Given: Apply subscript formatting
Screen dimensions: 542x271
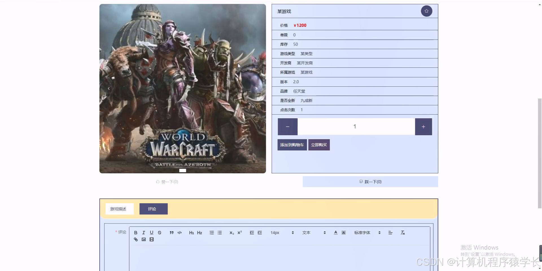Looking at the screenshot, I should pyautogui.click(x=231, y=233).
